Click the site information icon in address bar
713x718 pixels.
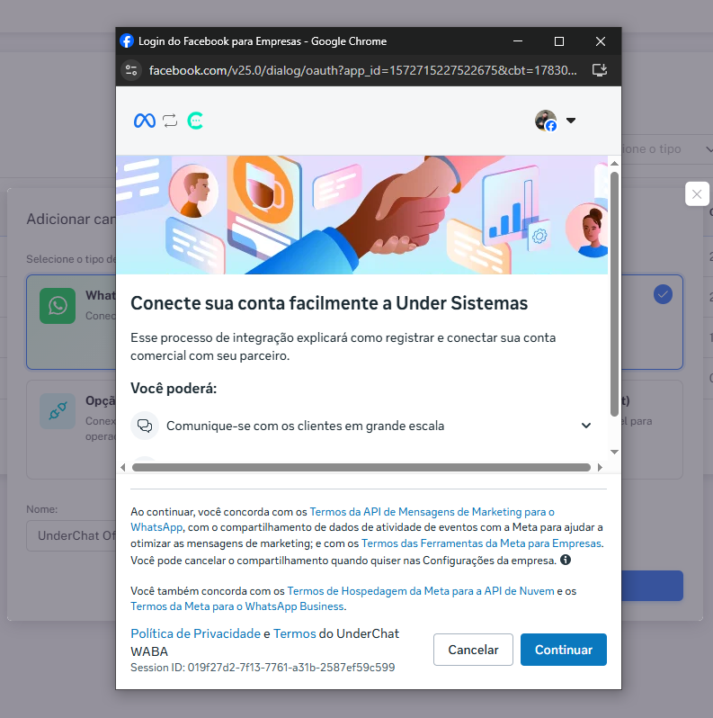pyautogui.click(x=131, y=70)
